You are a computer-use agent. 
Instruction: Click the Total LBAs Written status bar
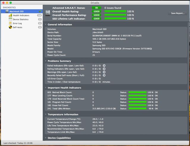pyautogui.click(x=137, y=109)
